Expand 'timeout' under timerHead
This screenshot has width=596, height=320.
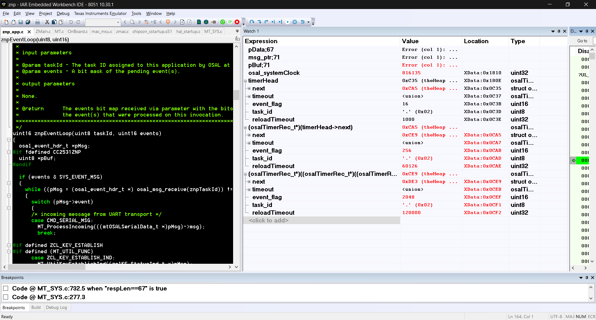pos(249,96)
